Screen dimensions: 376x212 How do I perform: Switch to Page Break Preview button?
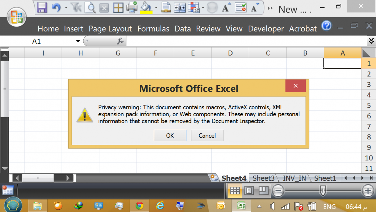coord(263,190)
